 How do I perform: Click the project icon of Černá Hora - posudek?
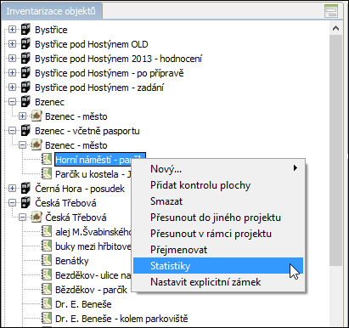[25, 188]
